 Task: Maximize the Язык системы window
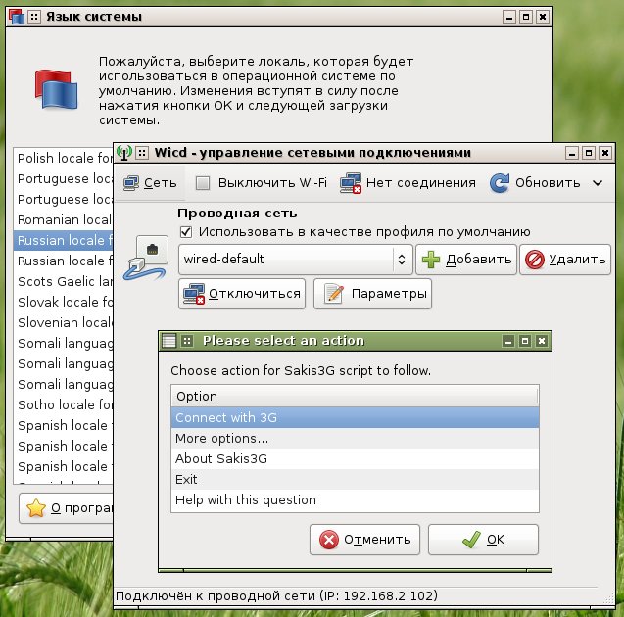tap(526, 17)
